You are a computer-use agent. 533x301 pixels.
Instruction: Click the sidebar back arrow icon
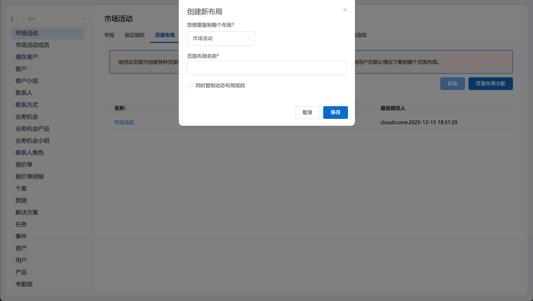click(12, 19)
